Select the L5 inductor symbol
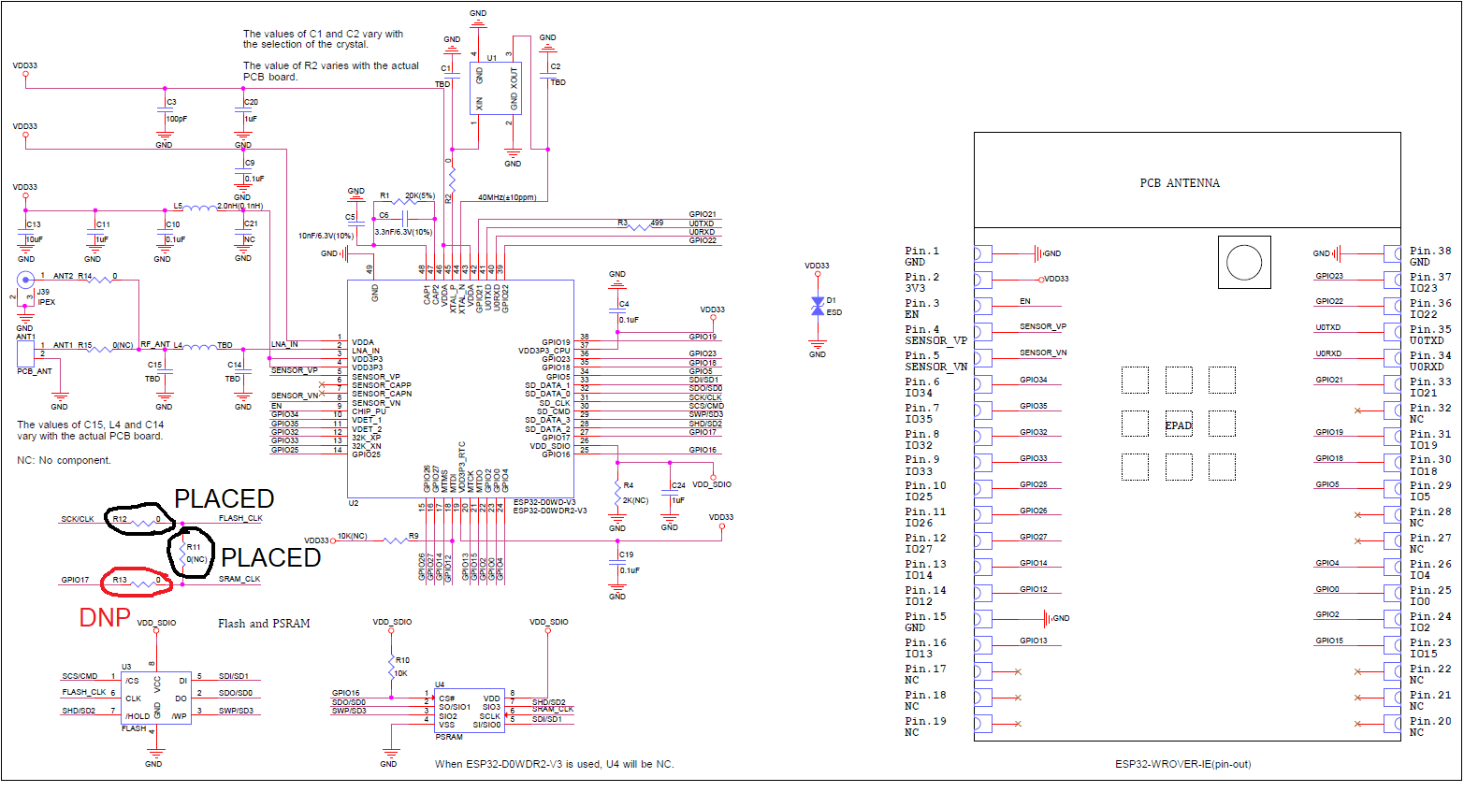The width and height of the screenshot is (1464, 792). 198,208
